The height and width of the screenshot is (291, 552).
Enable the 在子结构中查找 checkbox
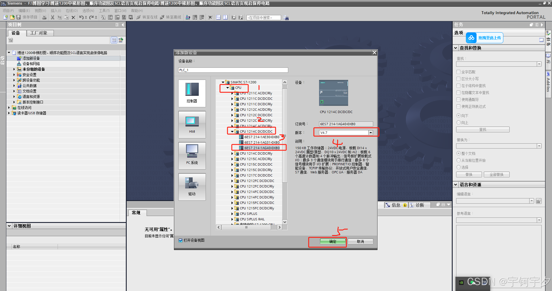(458, 86)
